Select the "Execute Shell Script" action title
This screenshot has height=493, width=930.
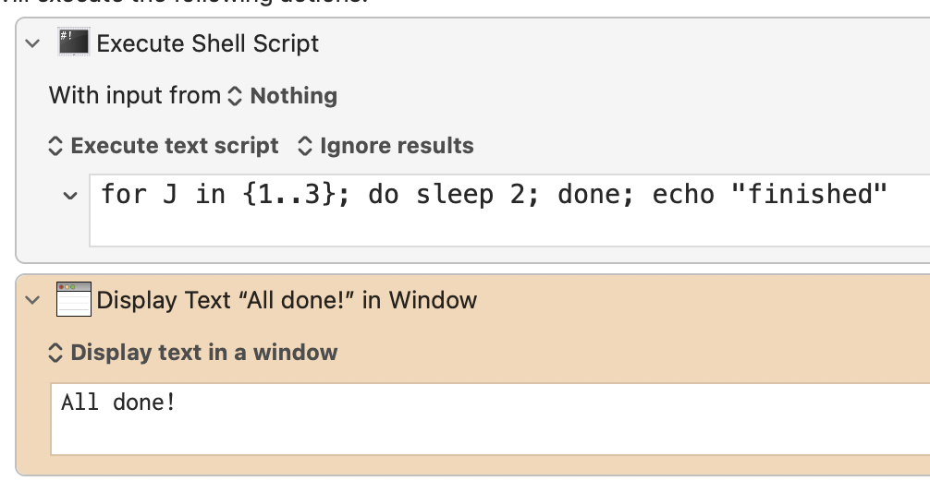coord(207,43)
